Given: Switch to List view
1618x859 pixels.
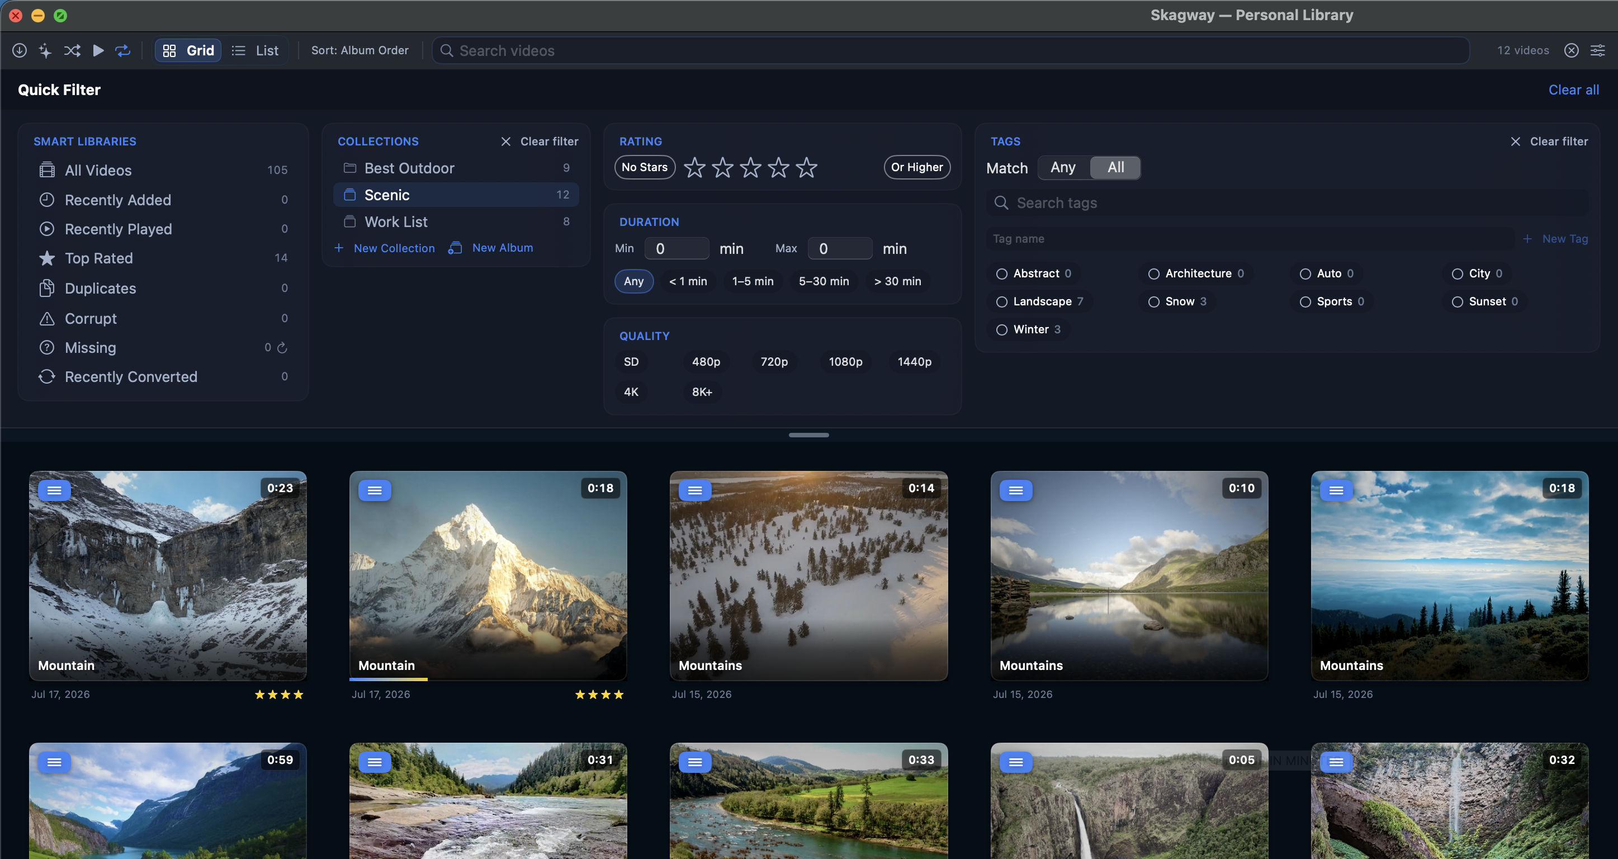Looking at the screenshot, I should tap(255, 50).
